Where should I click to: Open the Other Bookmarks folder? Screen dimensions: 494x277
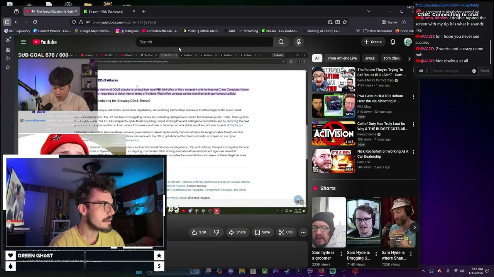[377, 31]
